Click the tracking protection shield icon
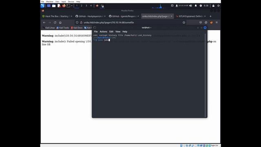The image size is (261, 147). (77, 22)
